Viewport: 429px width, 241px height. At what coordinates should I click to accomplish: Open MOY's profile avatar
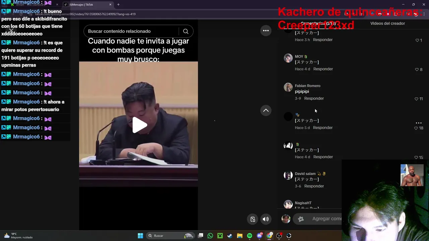(x=288, y=58)
